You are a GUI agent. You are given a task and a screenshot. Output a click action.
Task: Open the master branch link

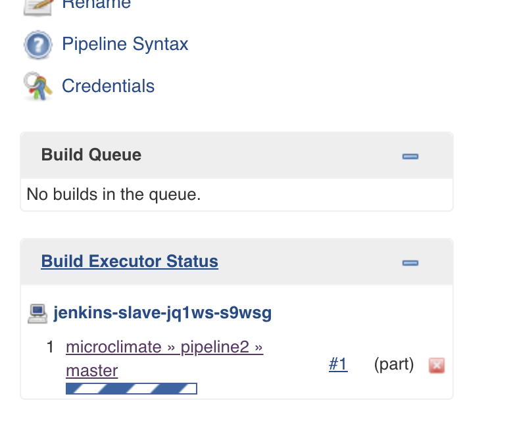coord(92,370)
